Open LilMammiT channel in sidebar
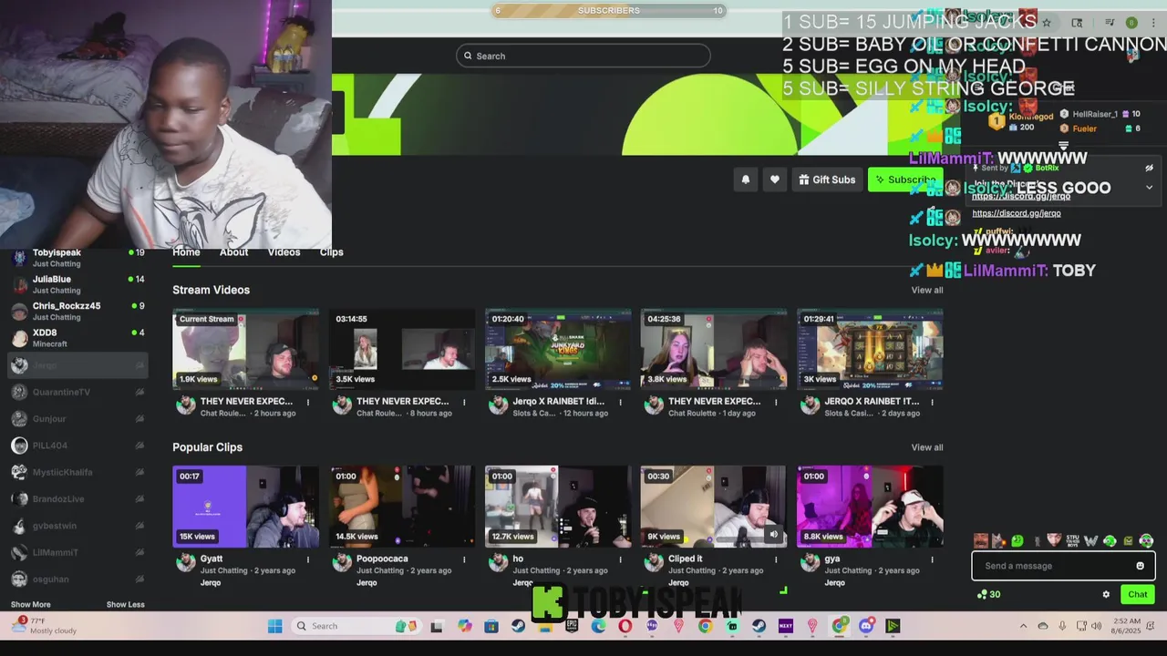This screenshot has width=1167, height=656. click(x=77, y=552)
